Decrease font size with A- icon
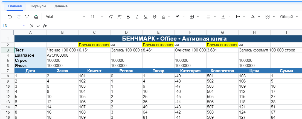This screenshot has width=302, height=119. click(120, 17)
